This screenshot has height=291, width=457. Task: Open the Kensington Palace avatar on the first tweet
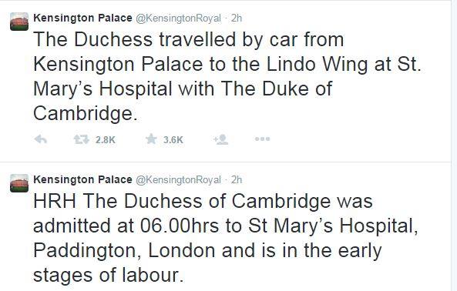pyautogui.click(x=19, y=22)
